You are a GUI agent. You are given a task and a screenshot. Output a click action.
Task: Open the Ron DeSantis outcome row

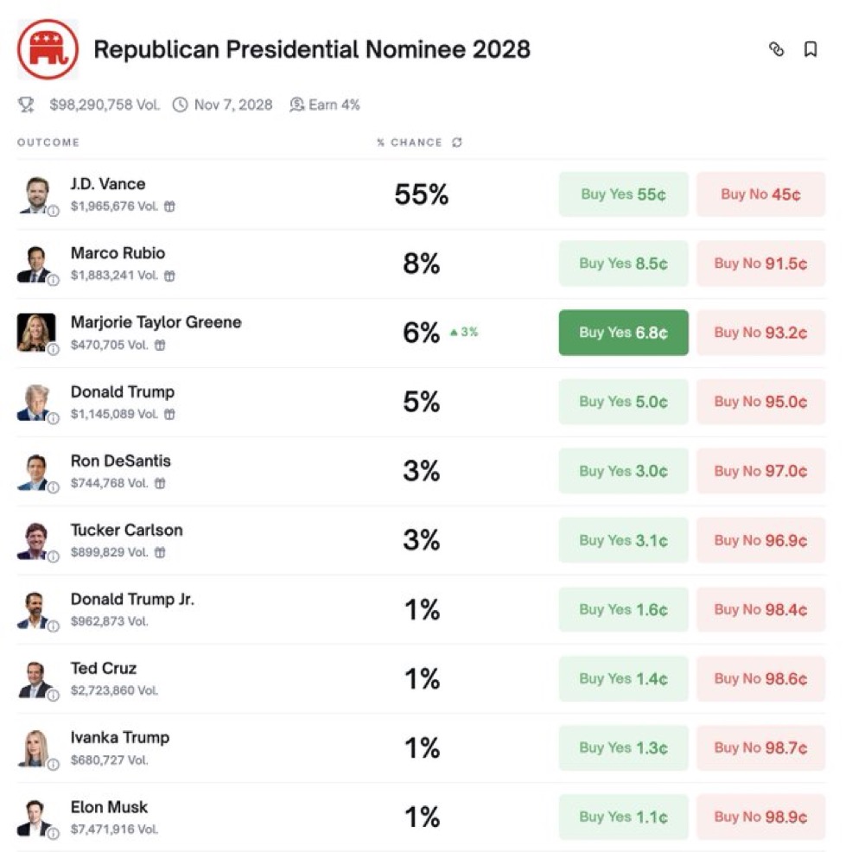pos(121,461)
